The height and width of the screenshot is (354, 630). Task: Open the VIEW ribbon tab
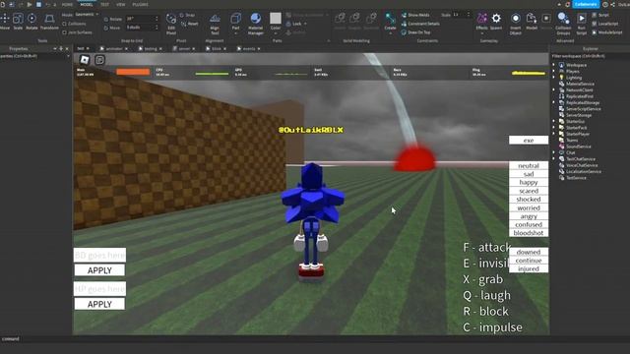pos(120,4)
